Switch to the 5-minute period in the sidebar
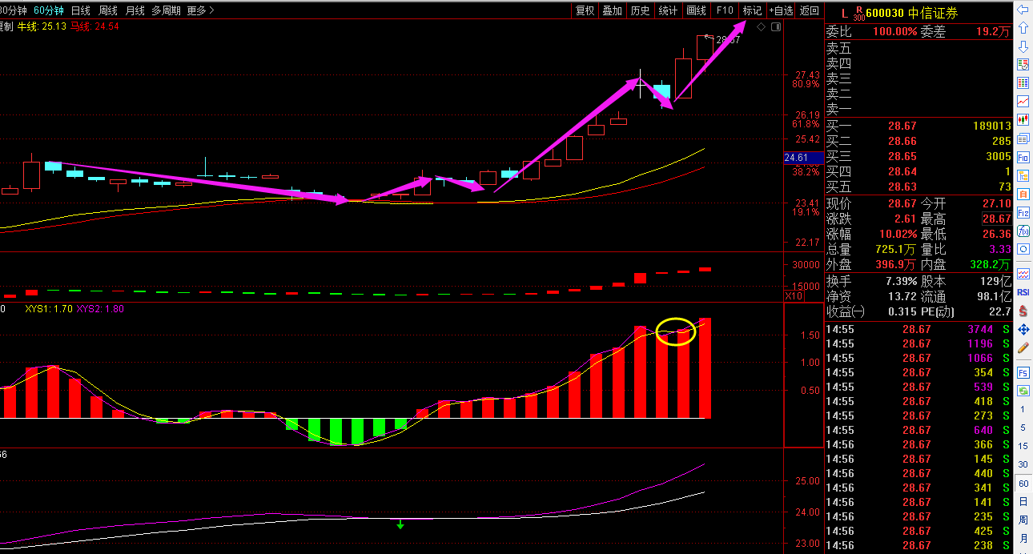Image resolution: width=1033 pixels, height=554 pixels. 1023,428
